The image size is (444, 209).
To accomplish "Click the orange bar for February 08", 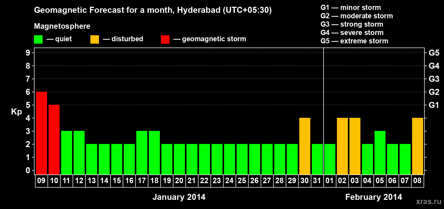I will pos(418,146).
